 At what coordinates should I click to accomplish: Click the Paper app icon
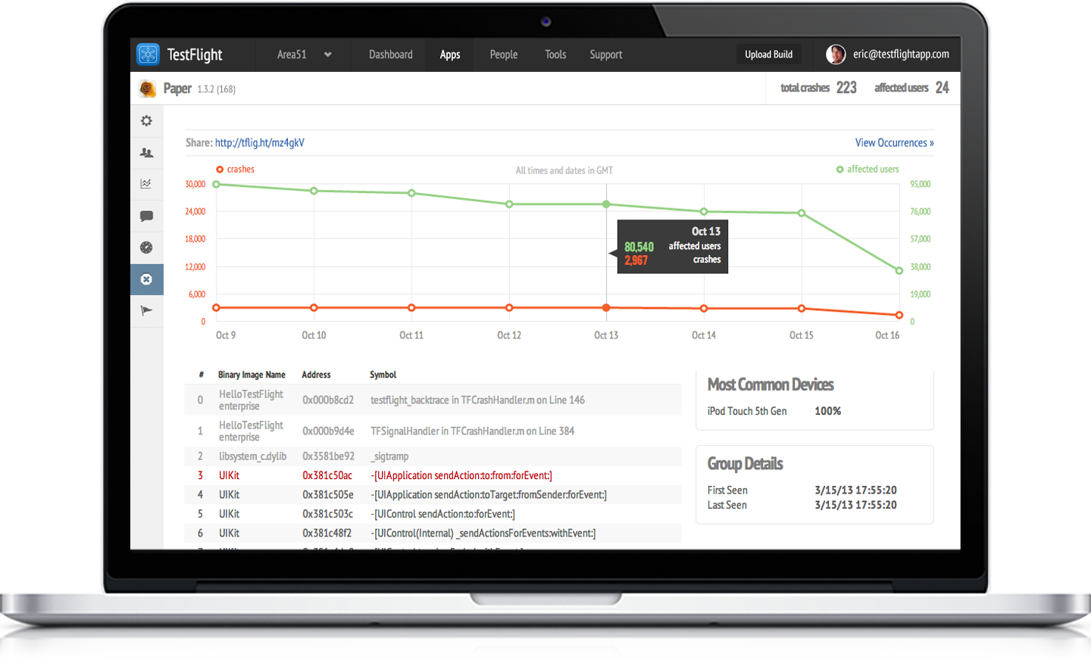147,89
